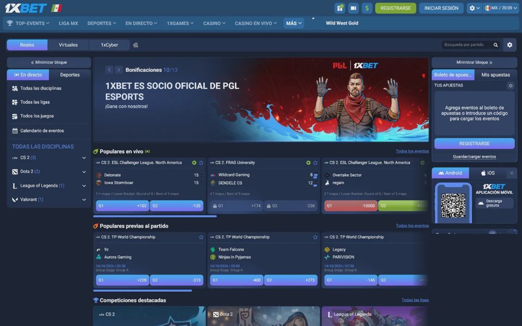Open settings gear next to match search
The width and height of the screenshot is (522, 326).
(x=509, y=45)
